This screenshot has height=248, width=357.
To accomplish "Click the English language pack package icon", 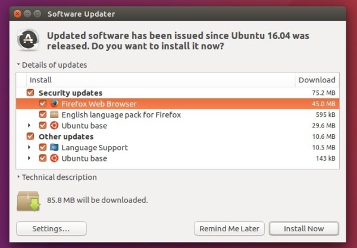I will point(54,115).
